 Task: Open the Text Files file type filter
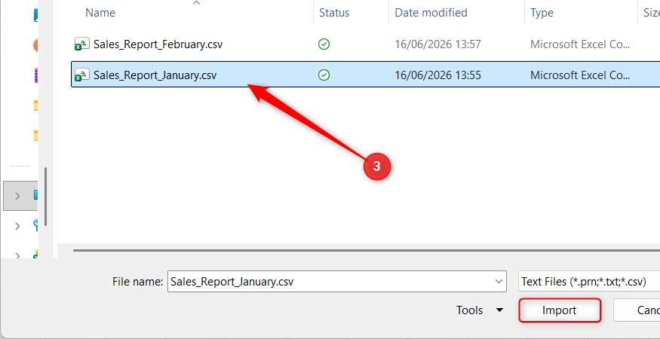[x=589, y=282]
